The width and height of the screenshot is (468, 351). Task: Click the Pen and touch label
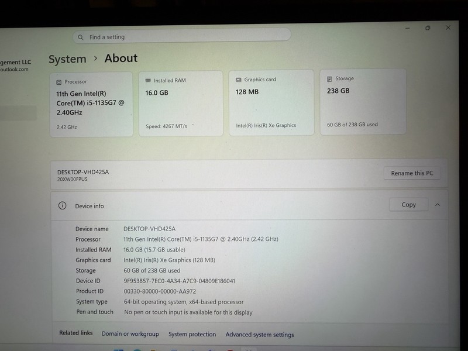pyautogui.click(x=95, y=312)
